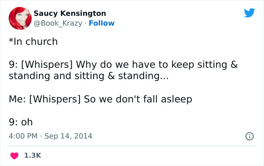264x166 pixels.
Task: Click the word "[Whispers]" after "Me:"
Action: point(55,99)
